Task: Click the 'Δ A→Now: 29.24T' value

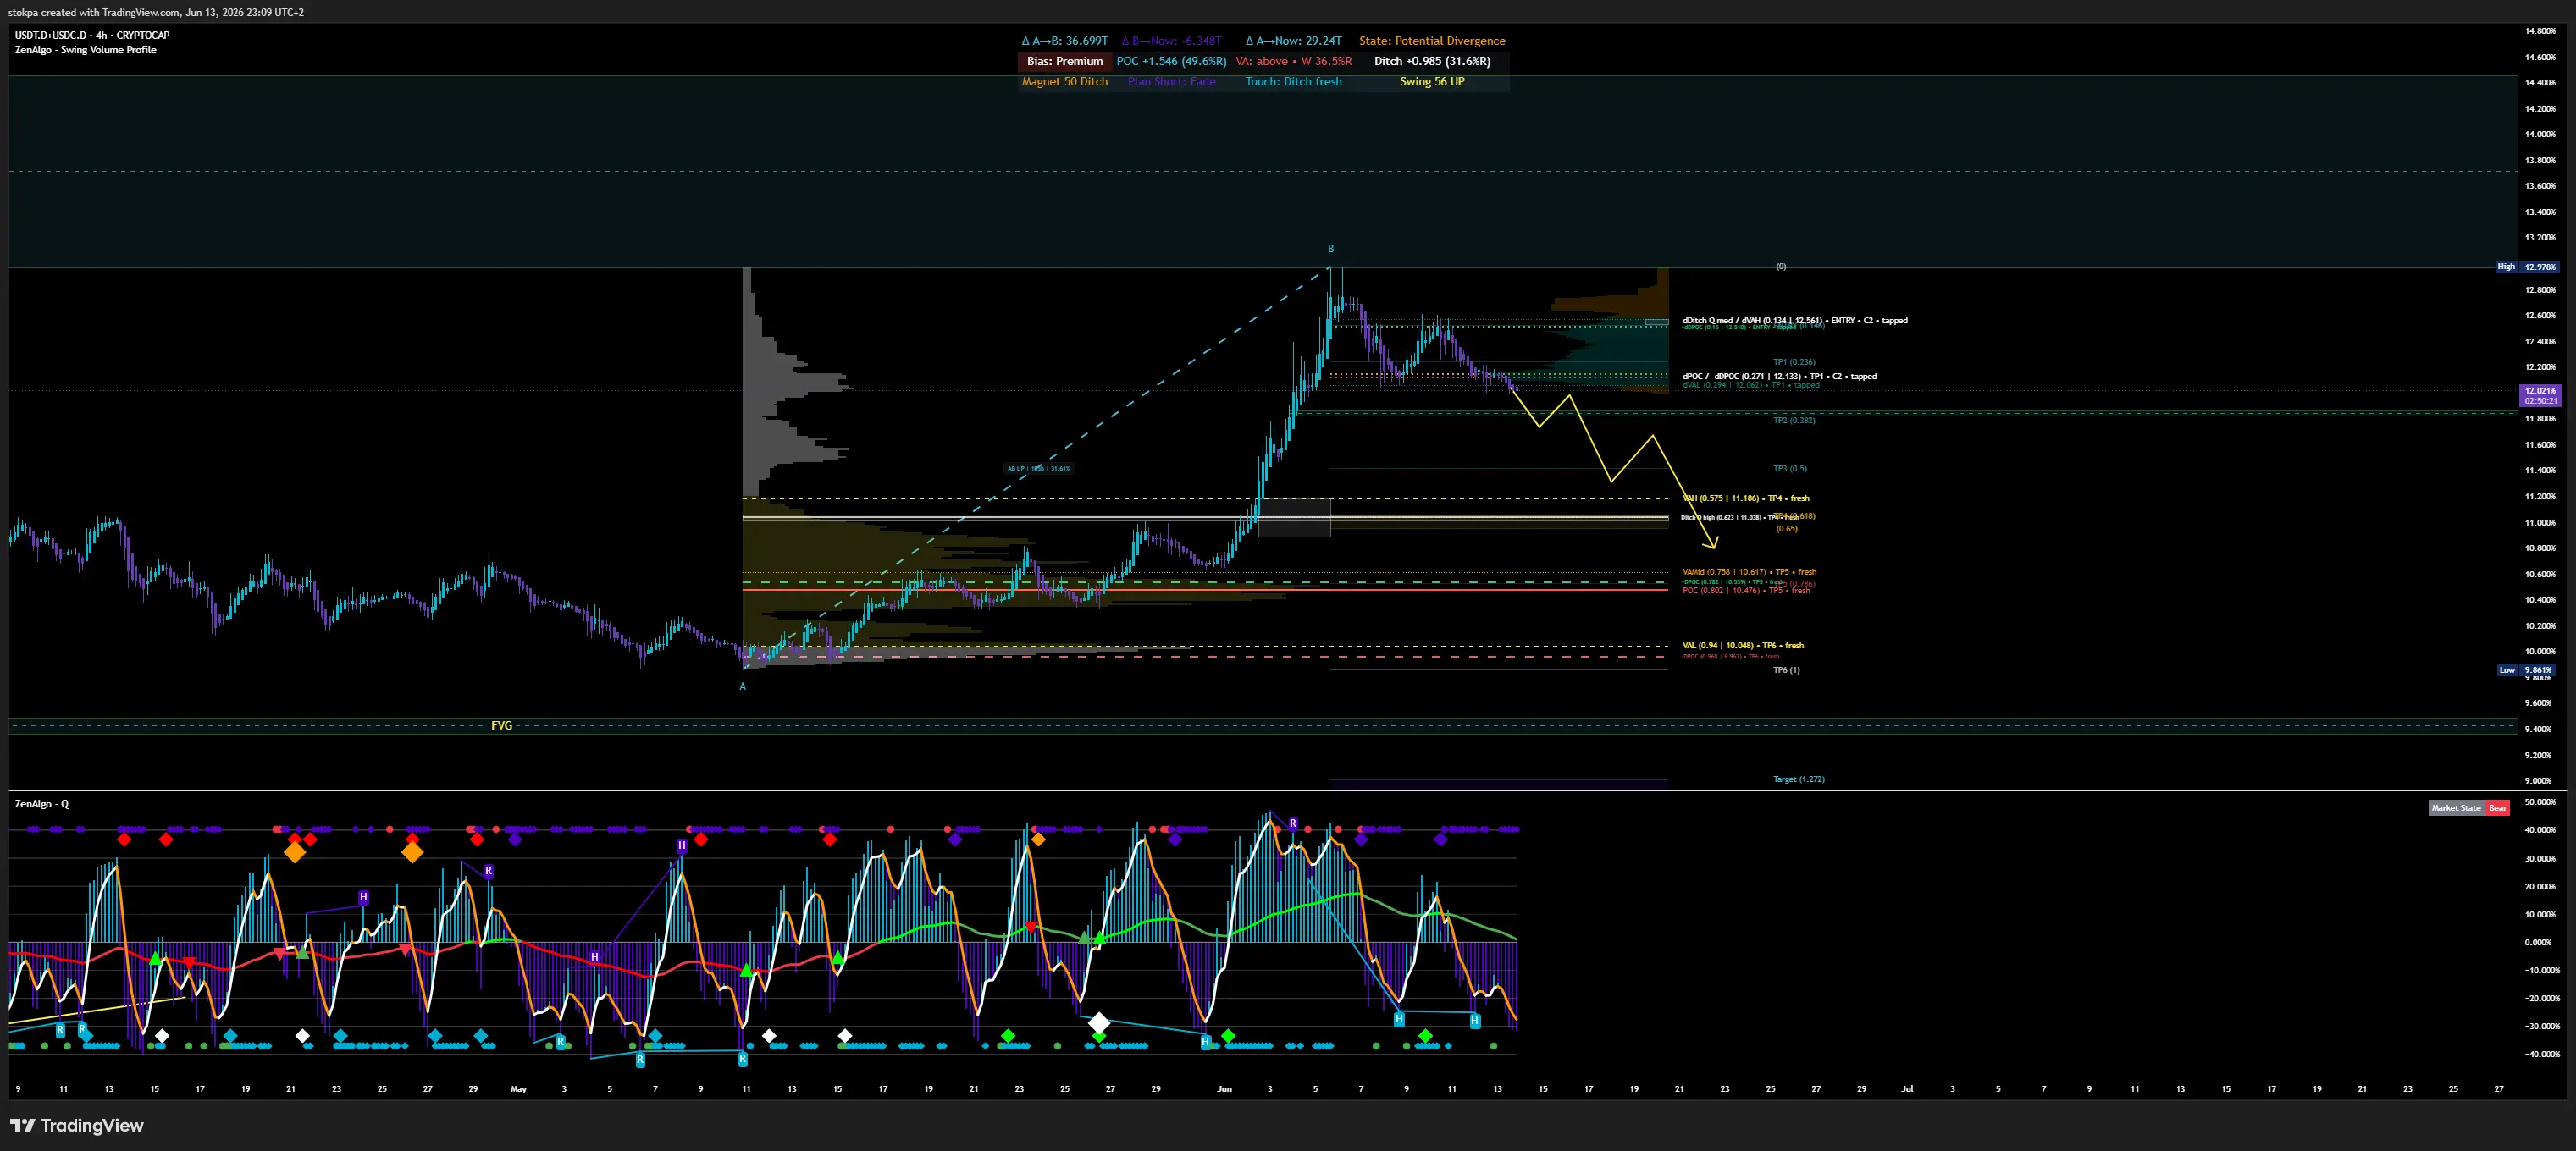Action: click(1293, 41)
